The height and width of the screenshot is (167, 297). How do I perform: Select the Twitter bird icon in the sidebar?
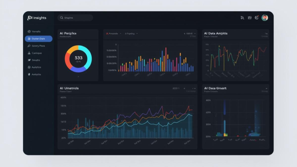click(29, 60)
